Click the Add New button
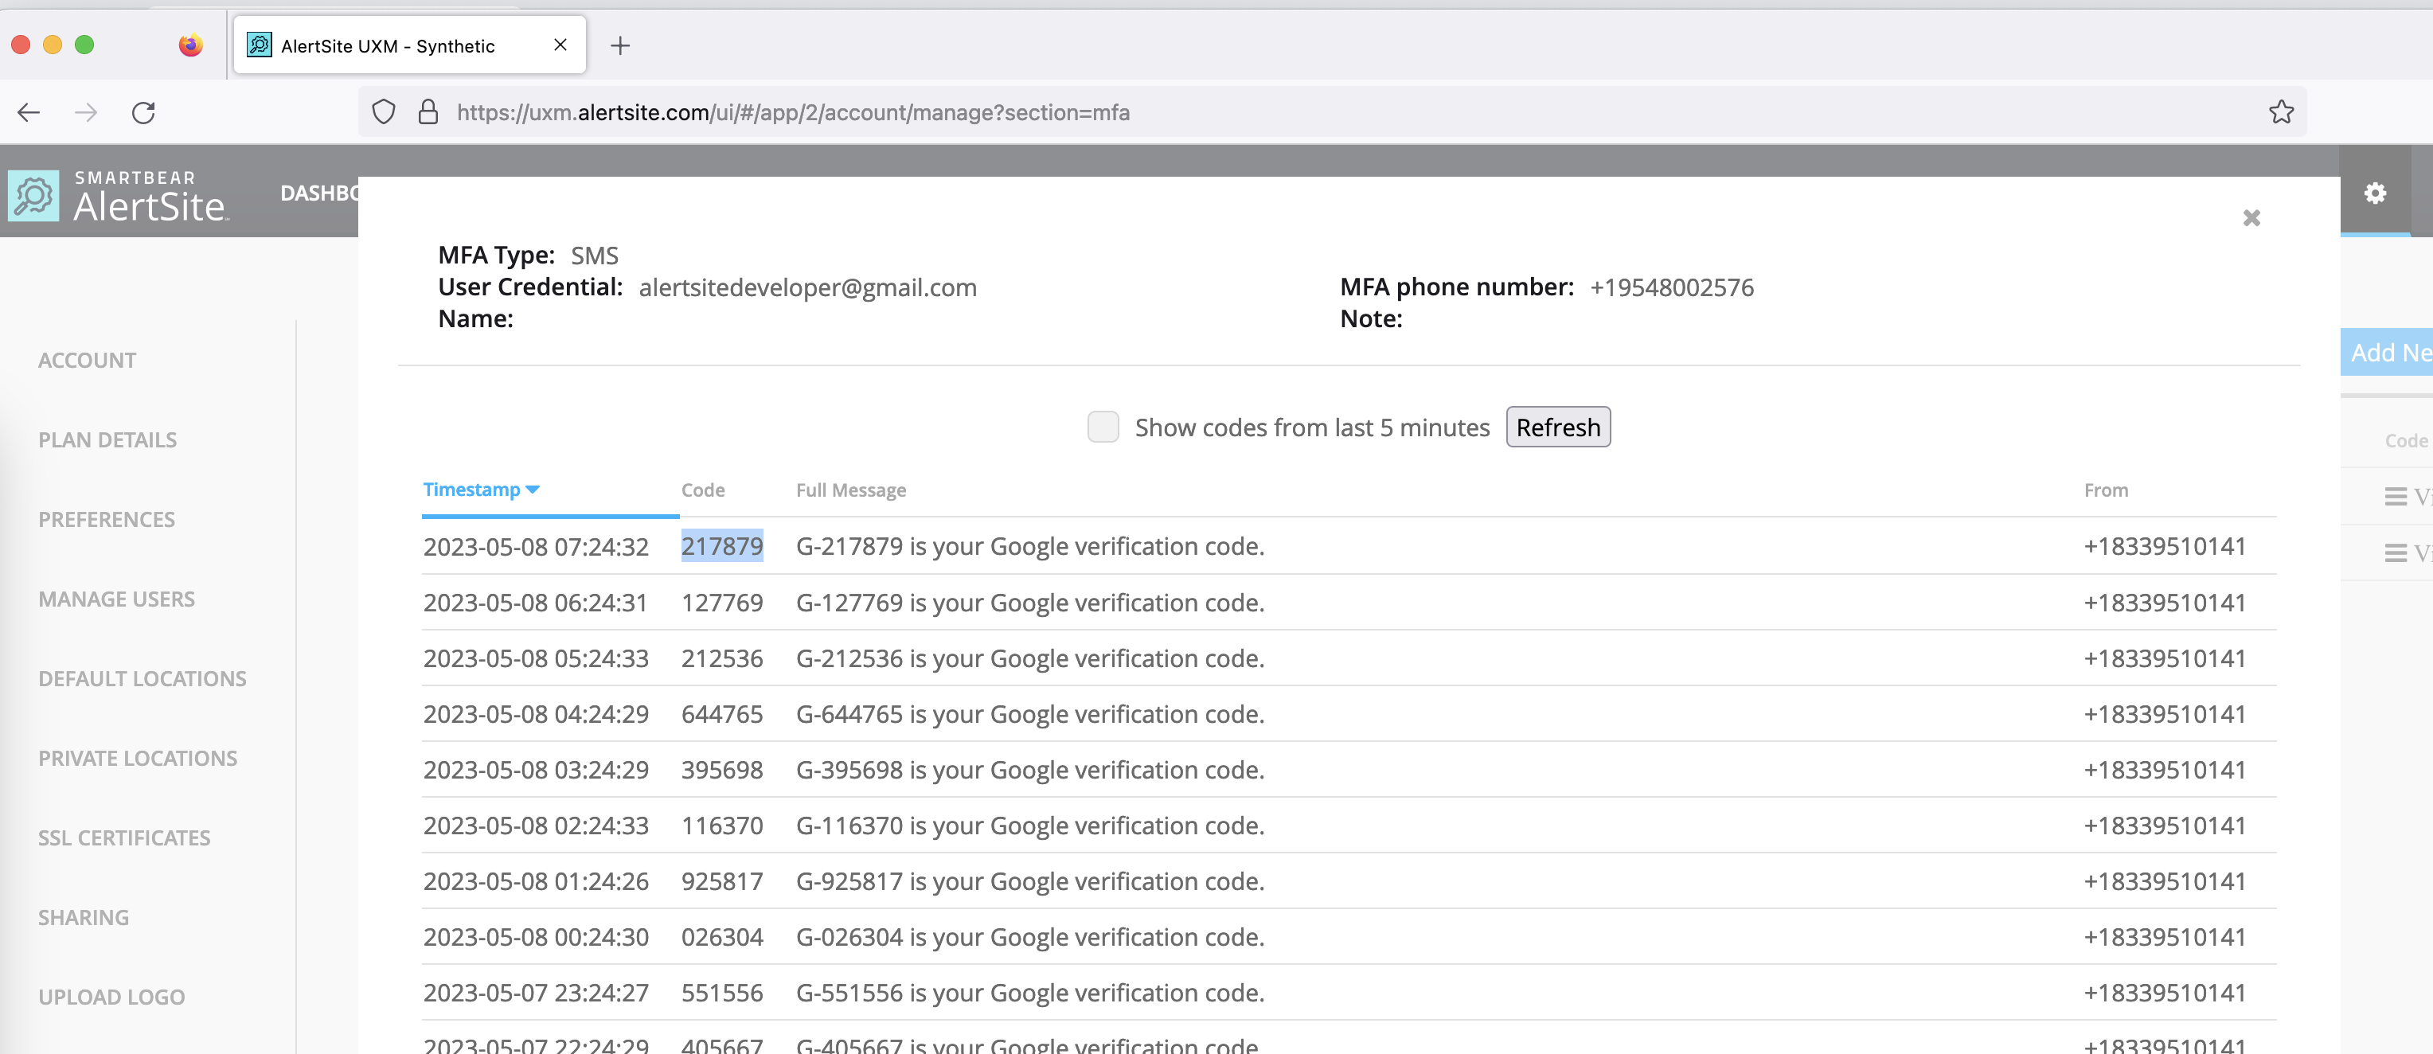 [2388, 353]
